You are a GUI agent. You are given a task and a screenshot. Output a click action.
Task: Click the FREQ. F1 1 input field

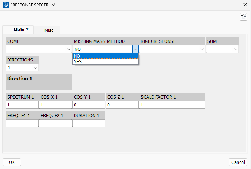[22, 123]
